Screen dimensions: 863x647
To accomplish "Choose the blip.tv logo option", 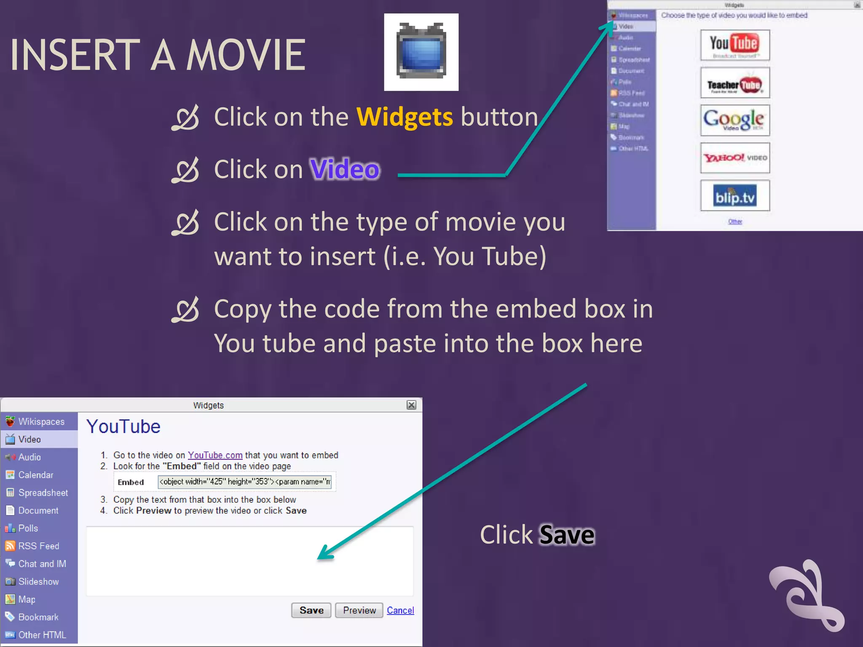I will (735, 195).
